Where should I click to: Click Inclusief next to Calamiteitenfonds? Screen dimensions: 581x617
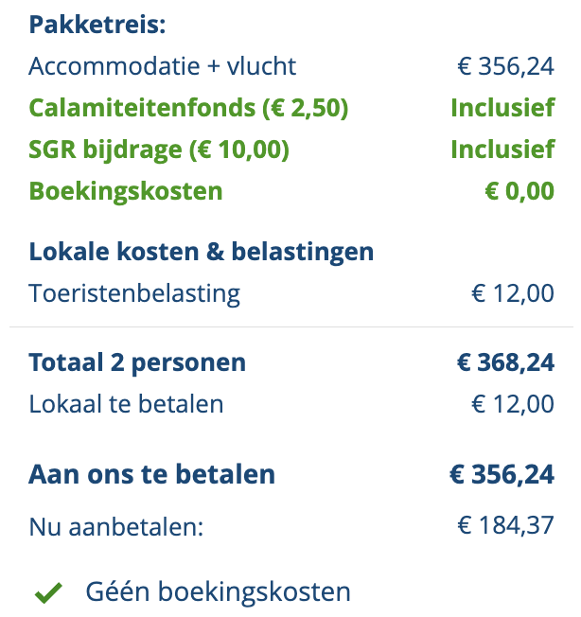(x=502, y=108)
